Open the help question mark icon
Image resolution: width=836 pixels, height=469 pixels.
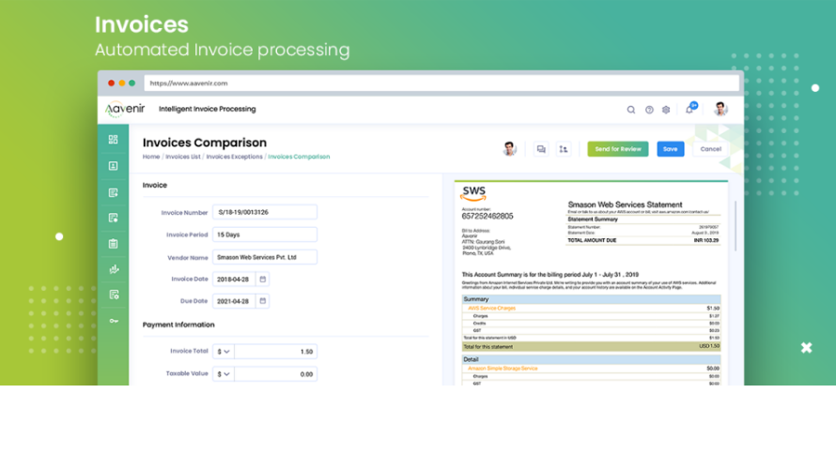click(649, 110)
